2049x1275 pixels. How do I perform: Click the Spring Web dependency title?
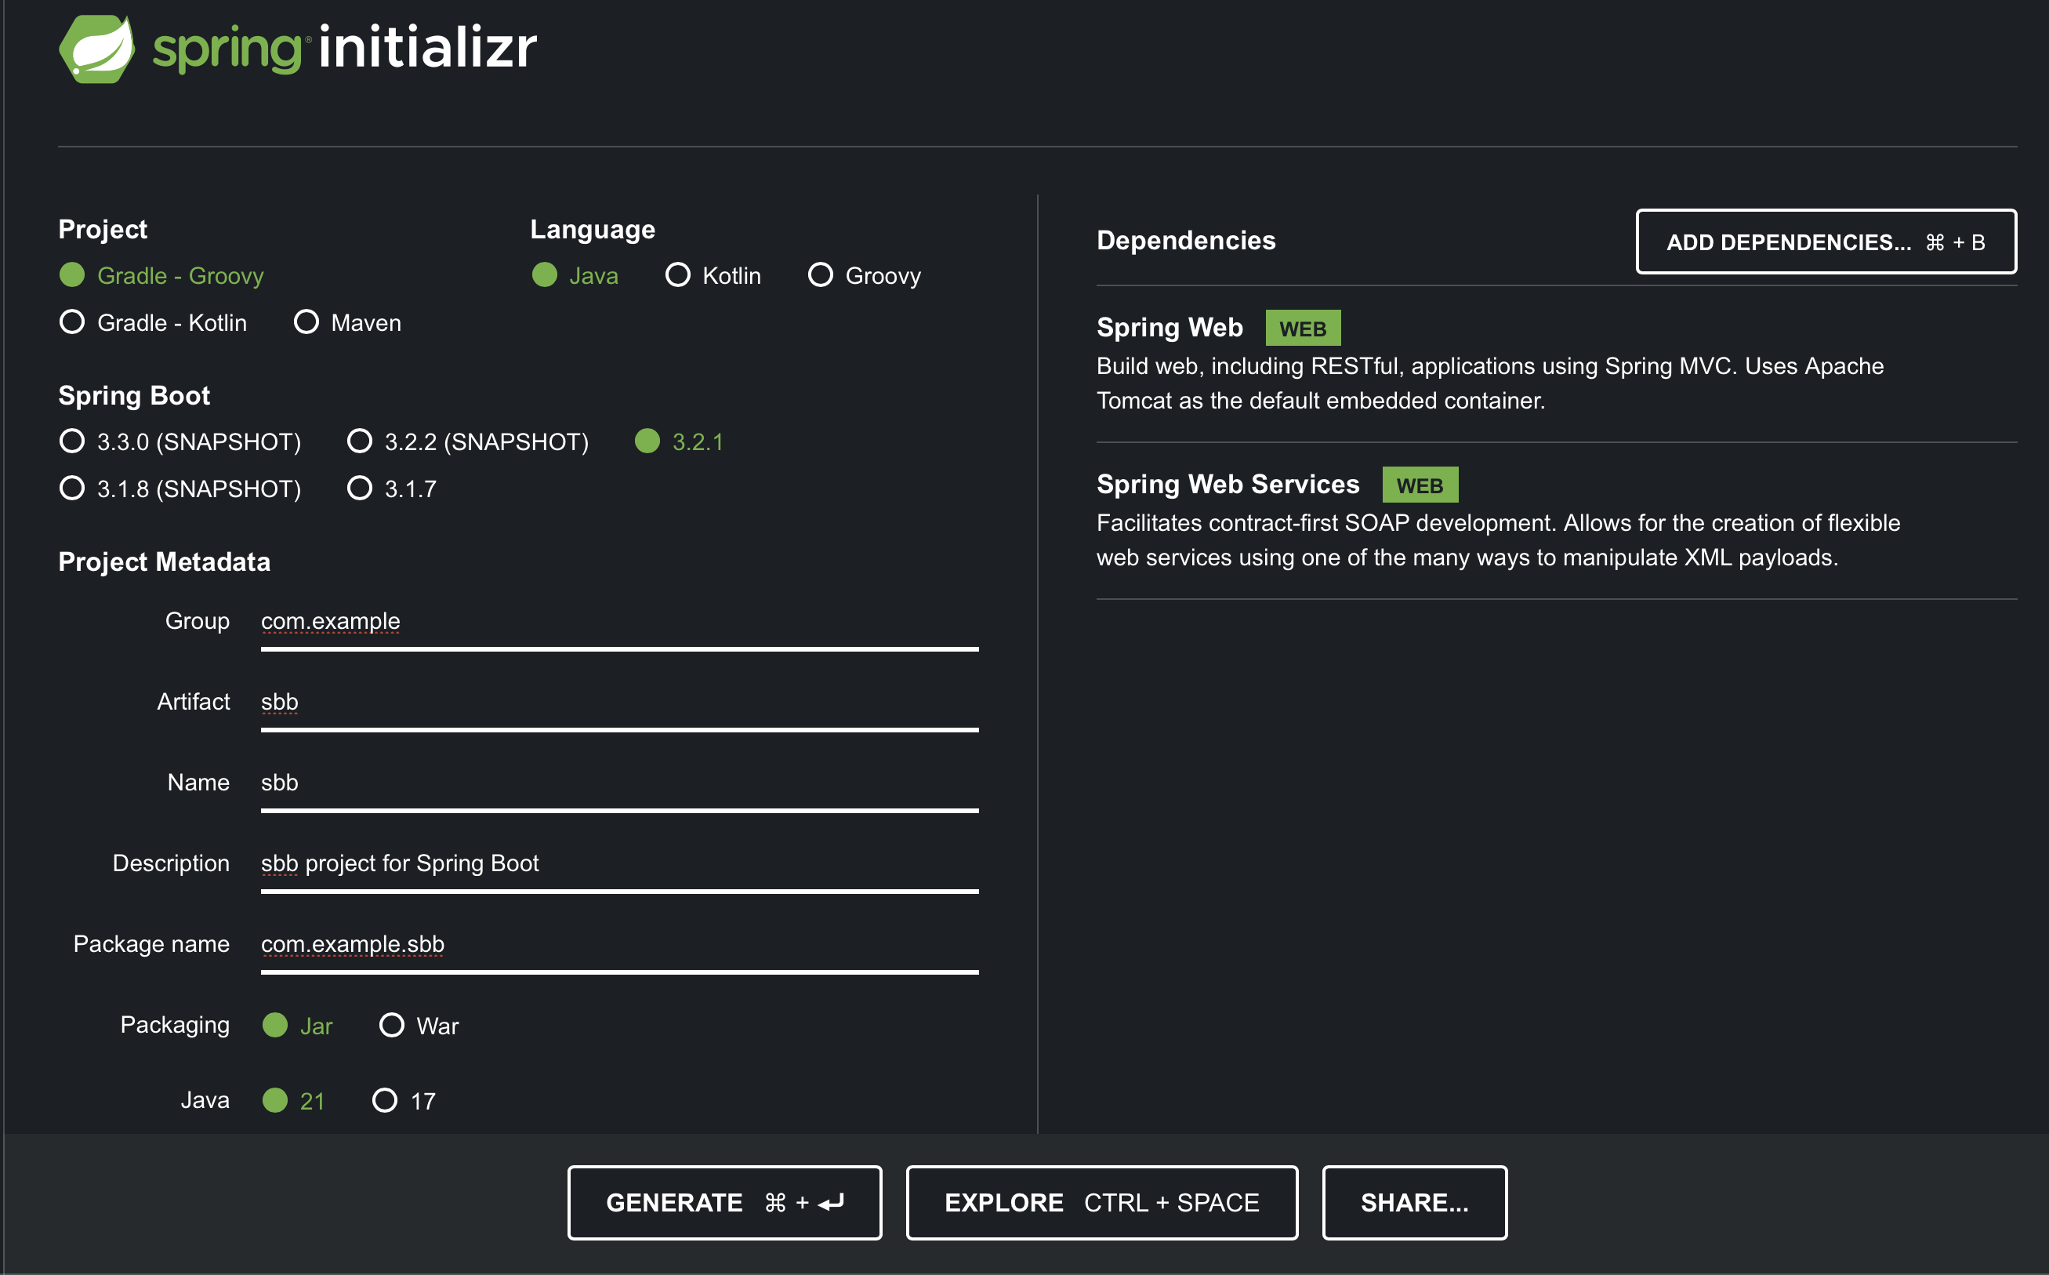pyautogui.click(x=1169, y=327)
